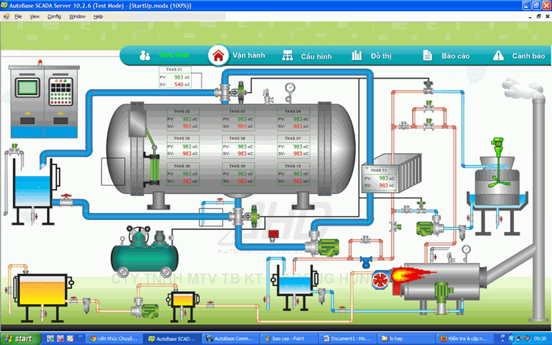
Task: Click the Windows Start button
Action: coord(19,339)
